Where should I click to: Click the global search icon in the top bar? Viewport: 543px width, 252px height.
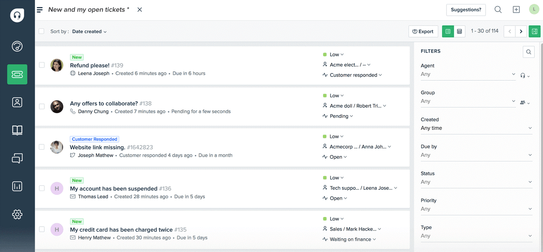click(498, 9)
